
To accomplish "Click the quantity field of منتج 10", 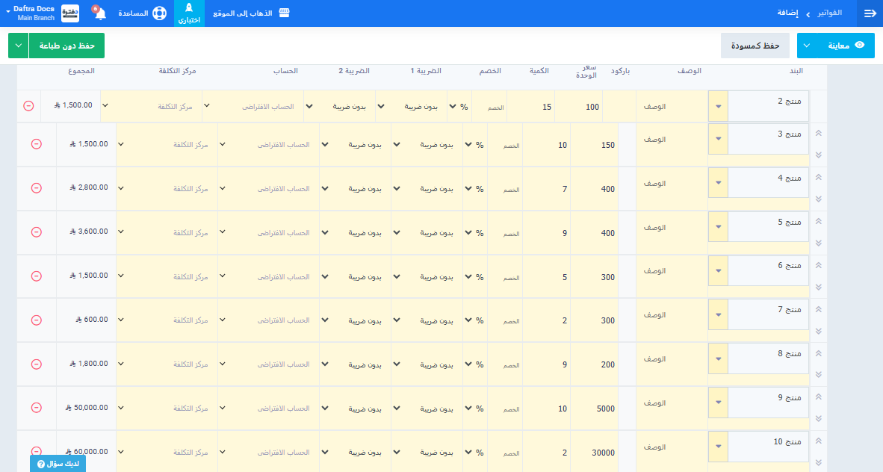I will [547, 453].
